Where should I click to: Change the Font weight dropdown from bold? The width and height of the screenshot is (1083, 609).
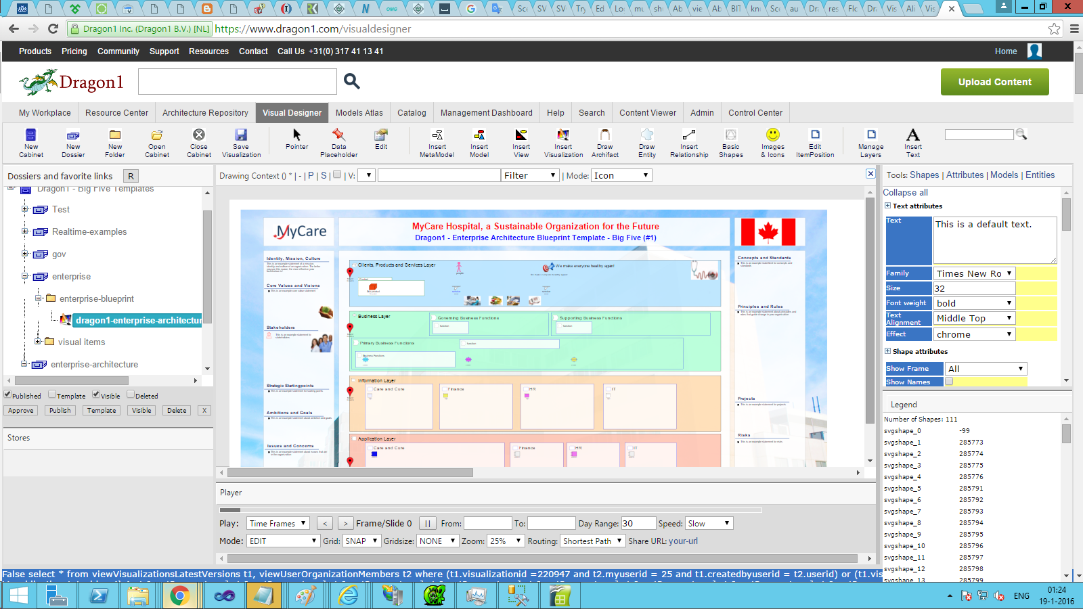click(x=974, y=302)
